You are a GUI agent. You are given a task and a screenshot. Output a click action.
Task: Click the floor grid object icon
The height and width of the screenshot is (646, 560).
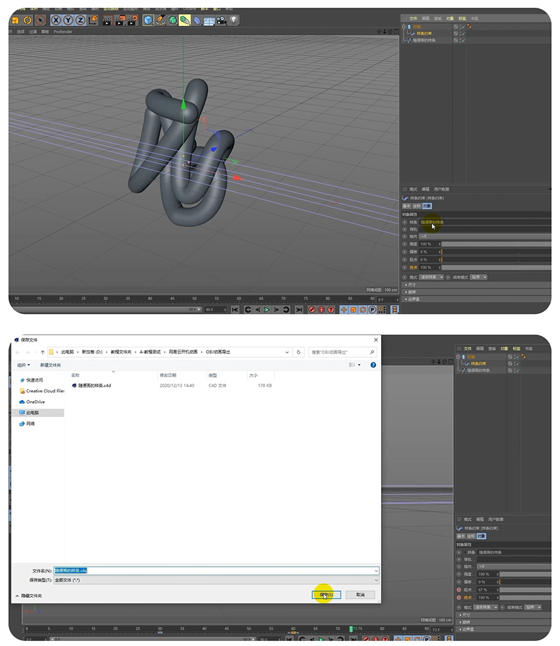pyautogui.click(x=209, y=21)
